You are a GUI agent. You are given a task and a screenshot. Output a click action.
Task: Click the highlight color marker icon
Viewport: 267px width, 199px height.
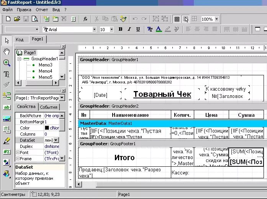coord(168,29)
